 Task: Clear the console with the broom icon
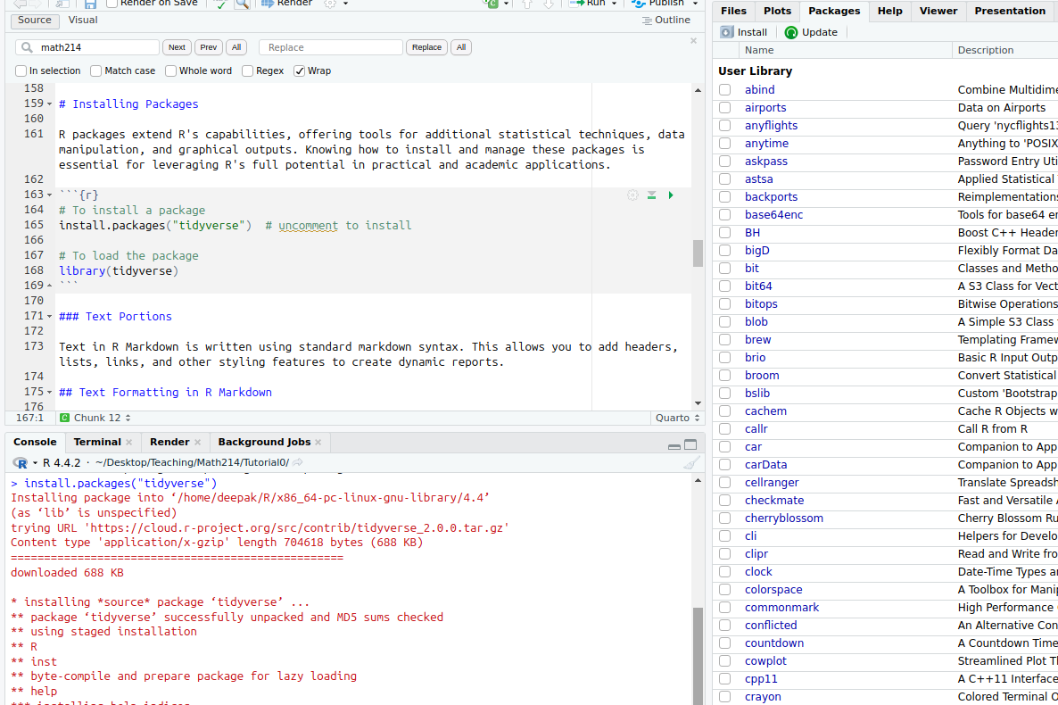[x=691, y=462]
